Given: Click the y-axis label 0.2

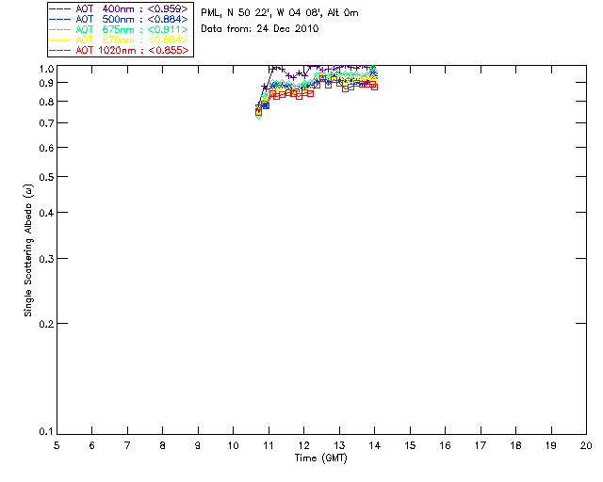Looking at the screenshot, I should click(x=46, y=324).
